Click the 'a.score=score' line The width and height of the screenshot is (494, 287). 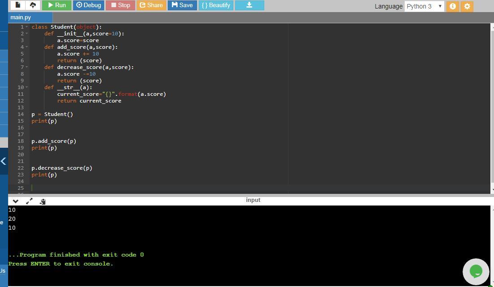pyautogui.click(x=78, y=41)
